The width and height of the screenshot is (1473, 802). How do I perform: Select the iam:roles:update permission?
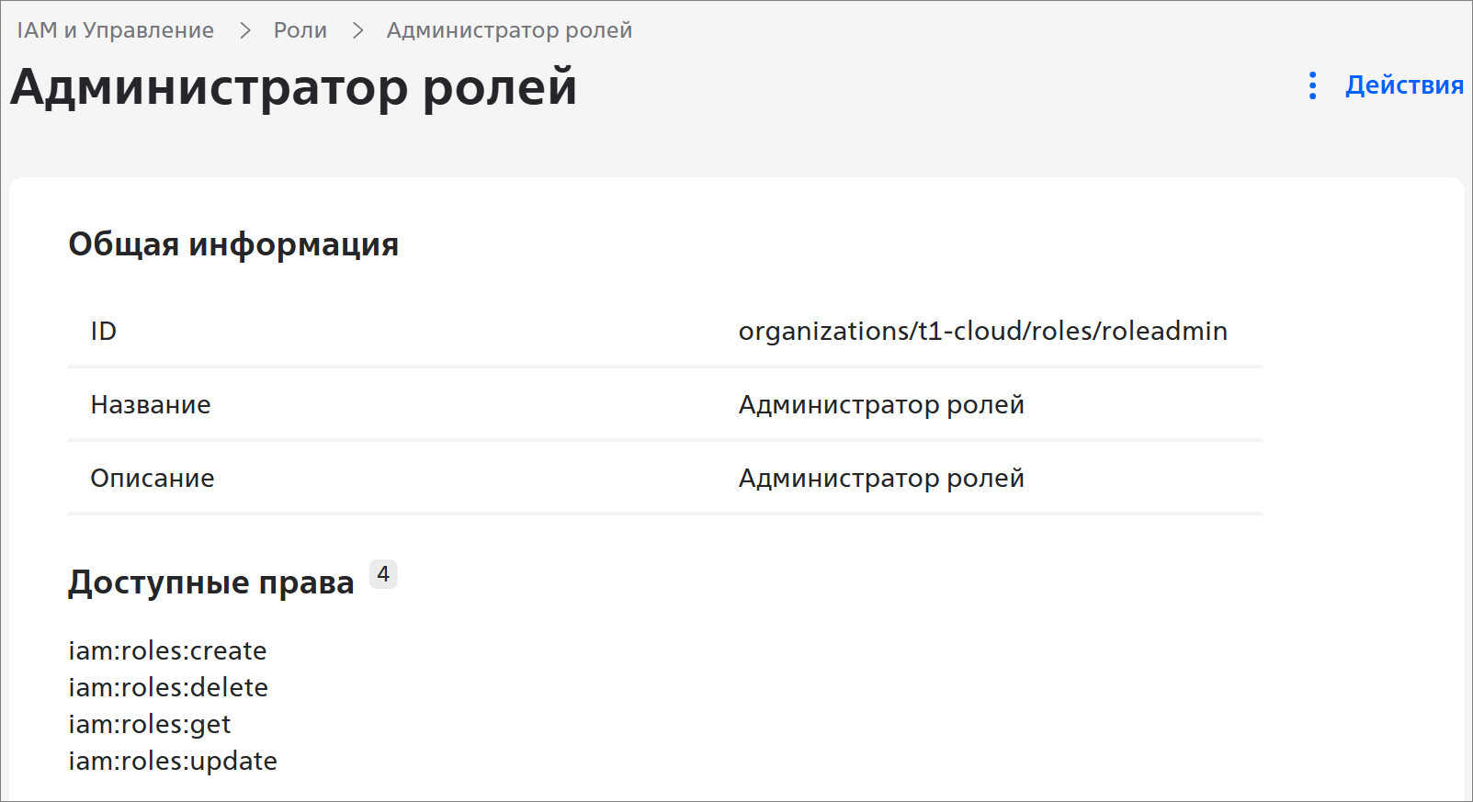tap(173, 762)
